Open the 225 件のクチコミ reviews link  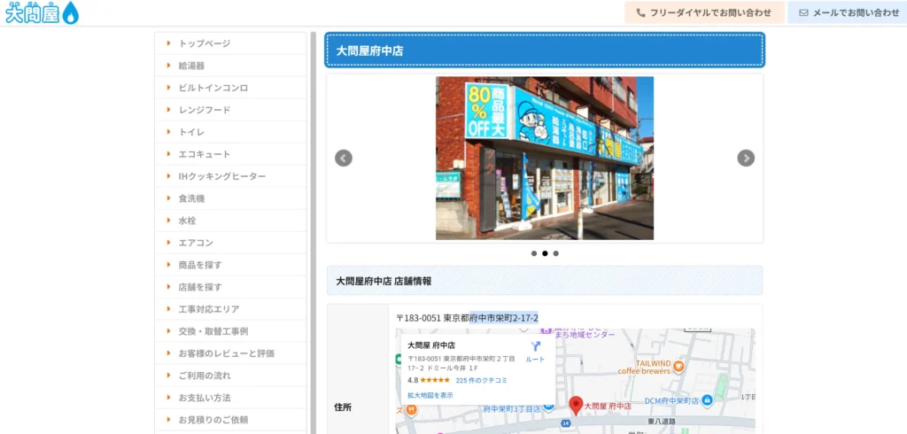coord(481,380)
